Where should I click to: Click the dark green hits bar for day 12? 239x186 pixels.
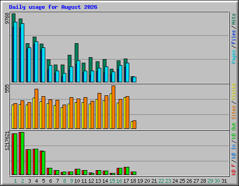pos(91,64)
